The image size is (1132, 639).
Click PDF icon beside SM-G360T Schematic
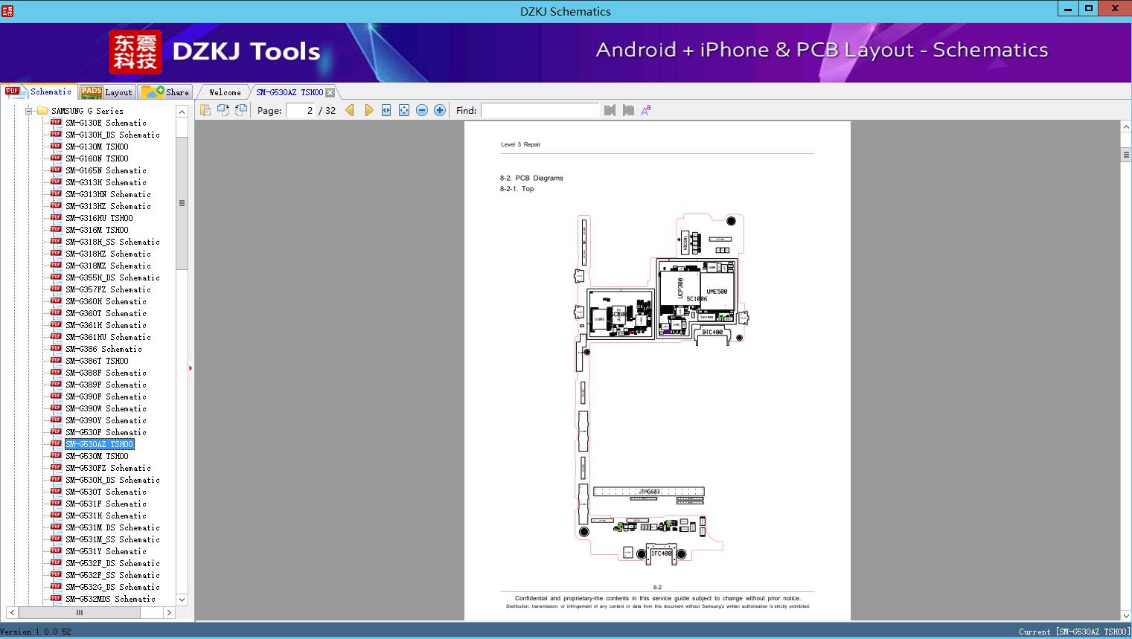pos(56,313)
